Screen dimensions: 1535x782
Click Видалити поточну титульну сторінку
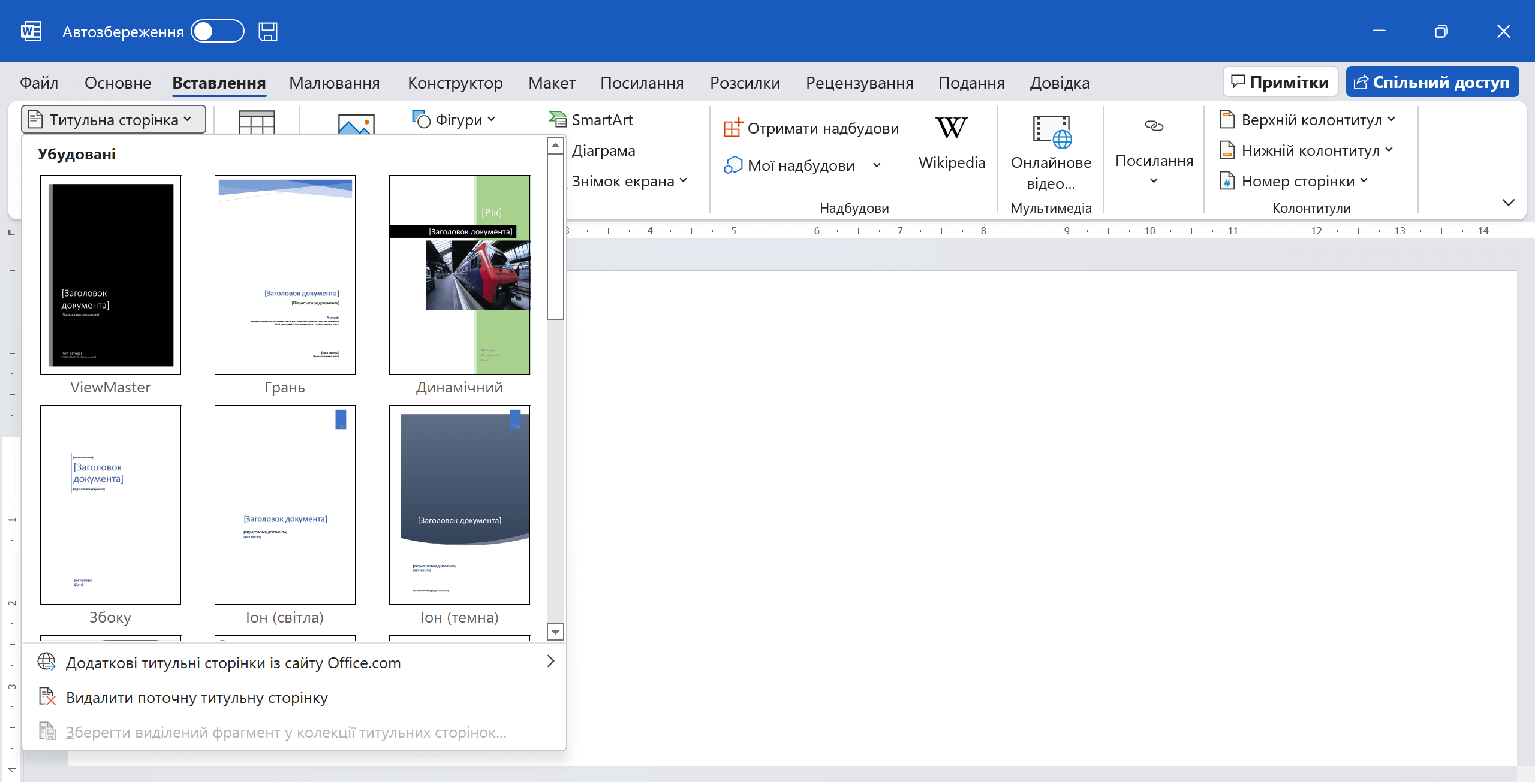tap(197, 698)
